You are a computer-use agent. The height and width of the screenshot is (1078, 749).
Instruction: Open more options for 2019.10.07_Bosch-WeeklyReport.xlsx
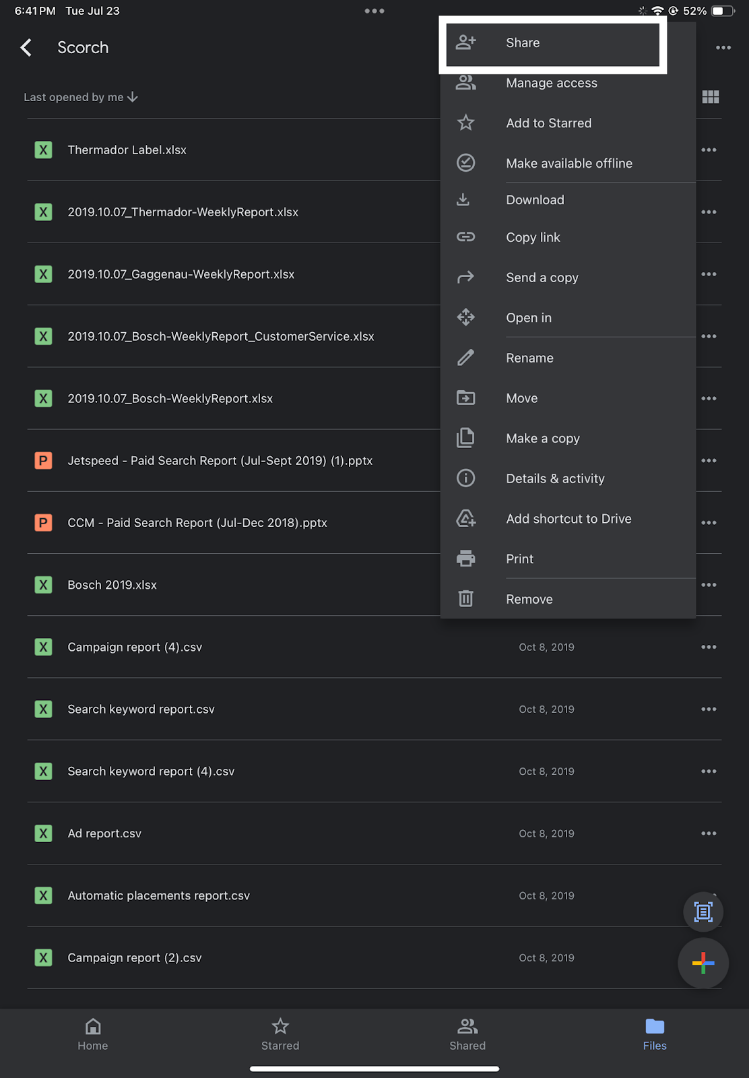pyautogui.click(x=709, y=398)
